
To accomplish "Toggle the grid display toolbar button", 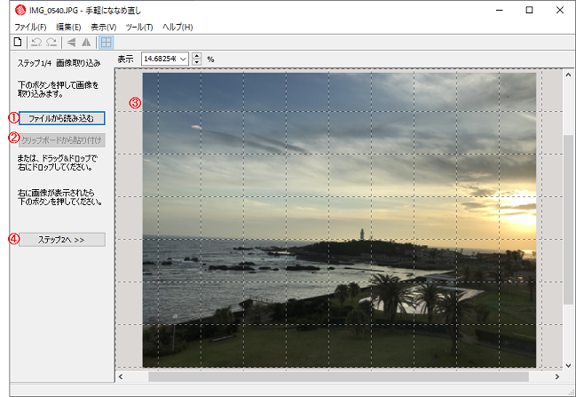I will click(x=106, y=42).
